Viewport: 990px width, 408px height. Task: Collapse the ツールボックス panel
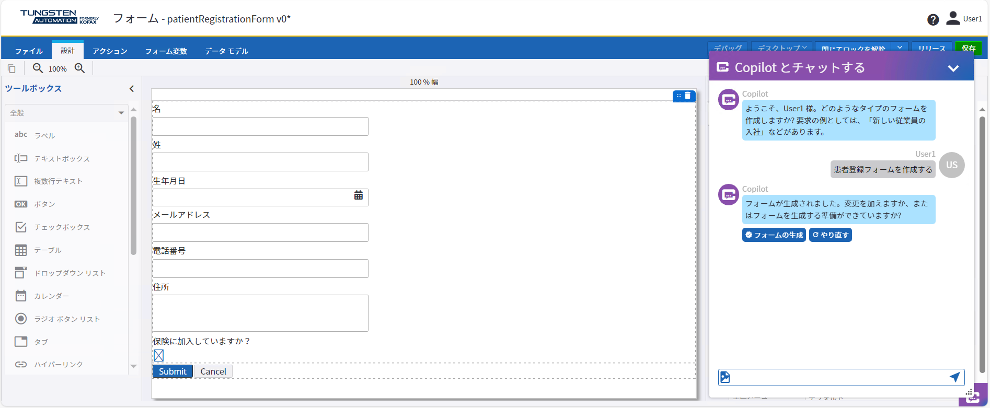pos(132,89)
